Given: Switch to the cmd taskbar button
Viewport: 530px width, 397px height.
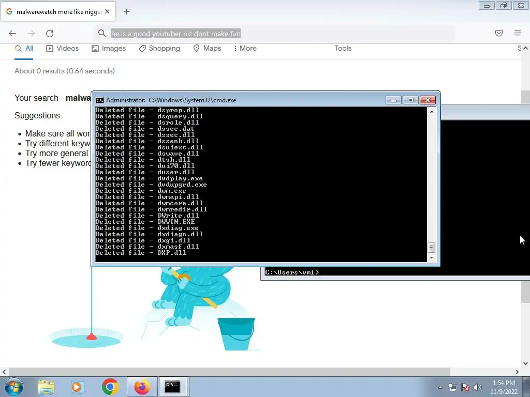Looking at the screenshot, I should (172, 387).
